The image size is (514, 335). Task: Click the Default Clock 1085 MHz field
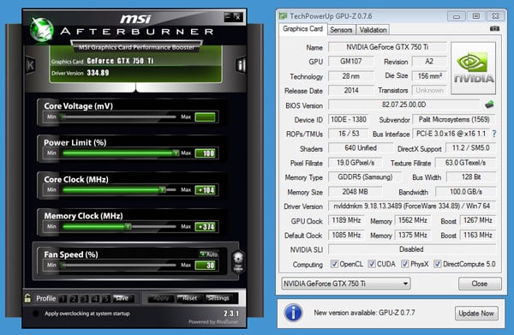point(346,235)
